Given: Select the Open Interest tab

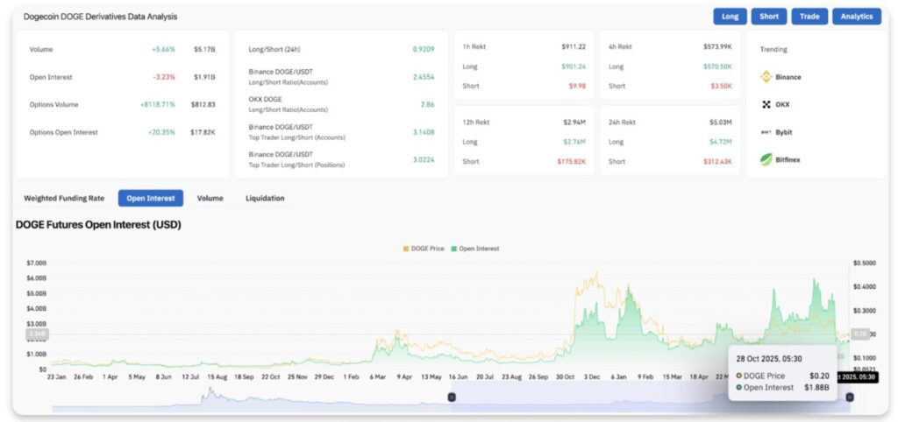Looking at the screenshot, I should point(150,198).
